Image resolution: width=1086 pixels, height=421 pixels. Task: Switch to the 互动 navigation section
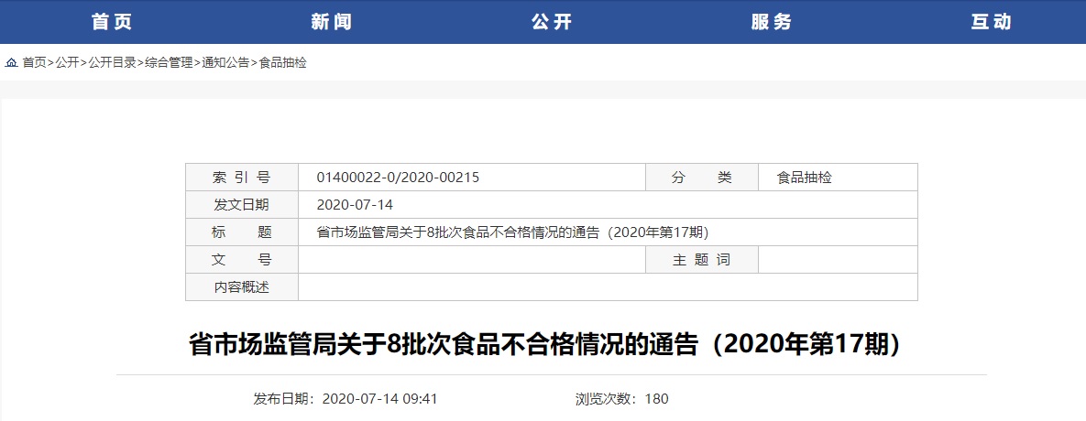pyautogui.click(x=991, y=22)
